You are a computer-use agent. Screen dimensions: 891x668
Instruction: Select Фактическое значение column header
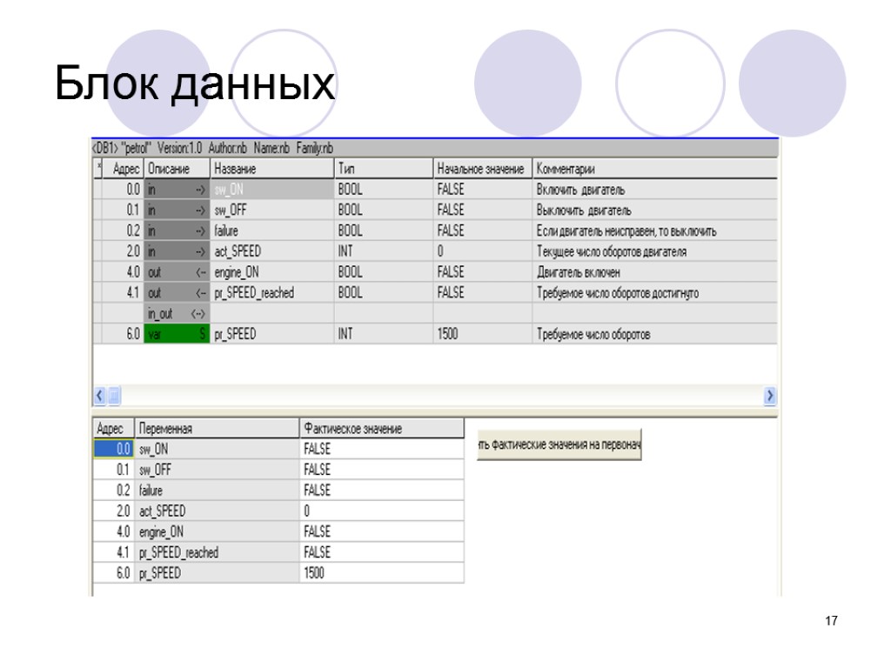[382, 428]
